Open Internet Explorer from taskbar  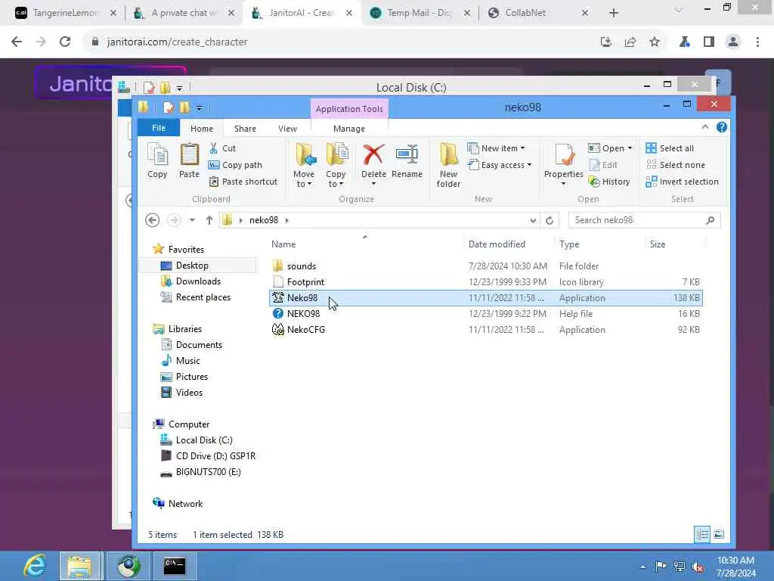[33, 566]
